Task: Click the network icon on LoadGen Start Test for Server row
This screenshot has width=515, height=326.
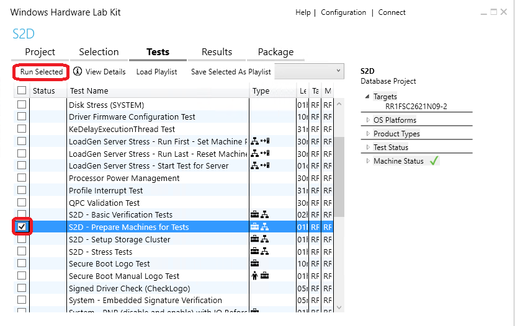Action: 254,165
